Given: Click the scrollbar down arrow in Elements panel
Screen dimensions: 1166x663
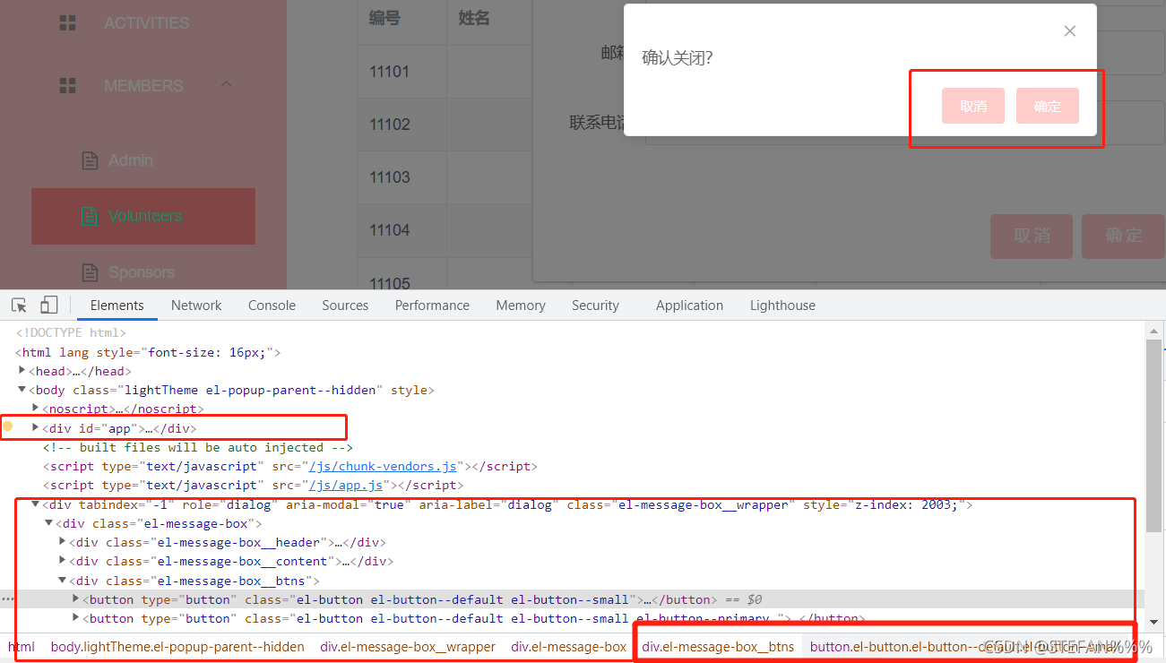Looking at the screenshot, I should click(x=1153, y=622).
